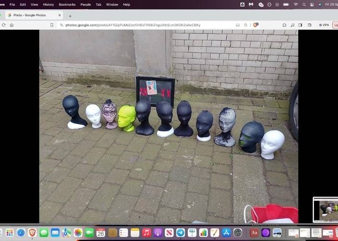
Task: Open the Bookmarks menu
Action: (x=67, y=4)
